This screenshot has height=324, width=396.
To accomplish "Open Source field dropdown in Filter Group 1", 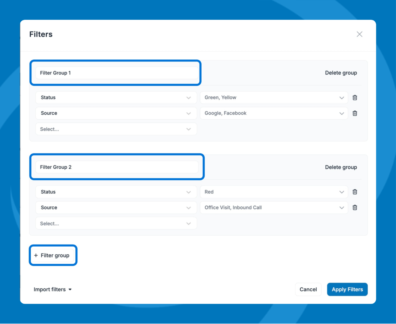I will pyautogui.click(x=116, y=113).
